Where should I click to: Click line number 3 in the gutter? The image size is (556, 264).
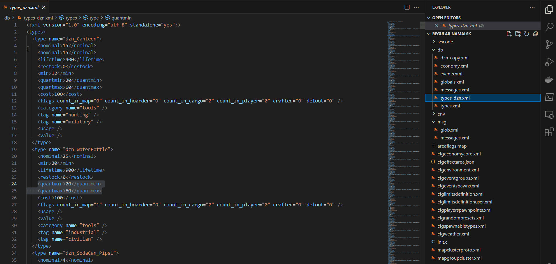pyautogui.click(x=15, y=39)
